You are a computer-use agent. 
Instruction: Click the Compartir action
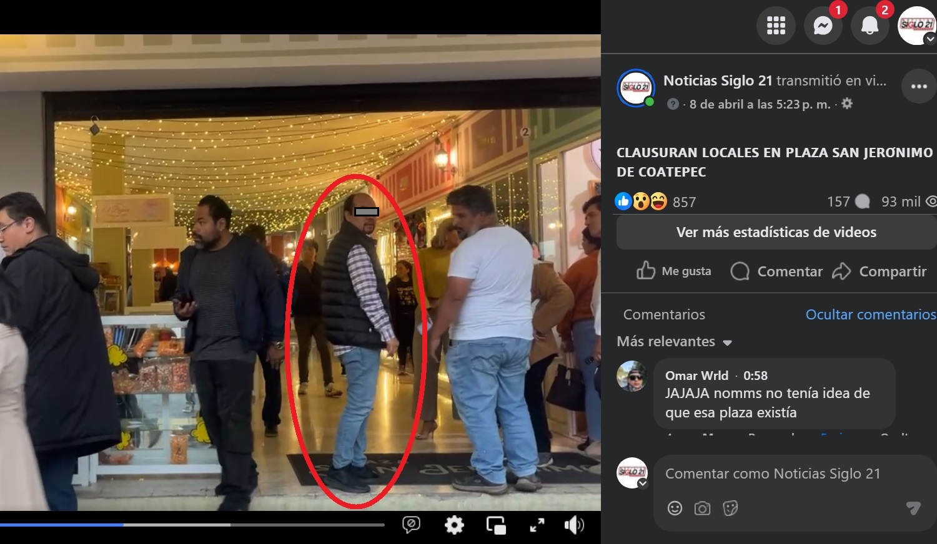click(x=879, y=271)
